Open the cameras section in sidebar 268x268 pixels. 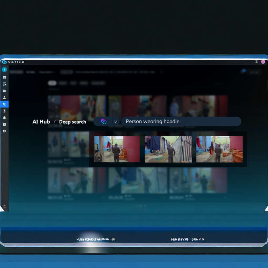[x=4, y=91]
